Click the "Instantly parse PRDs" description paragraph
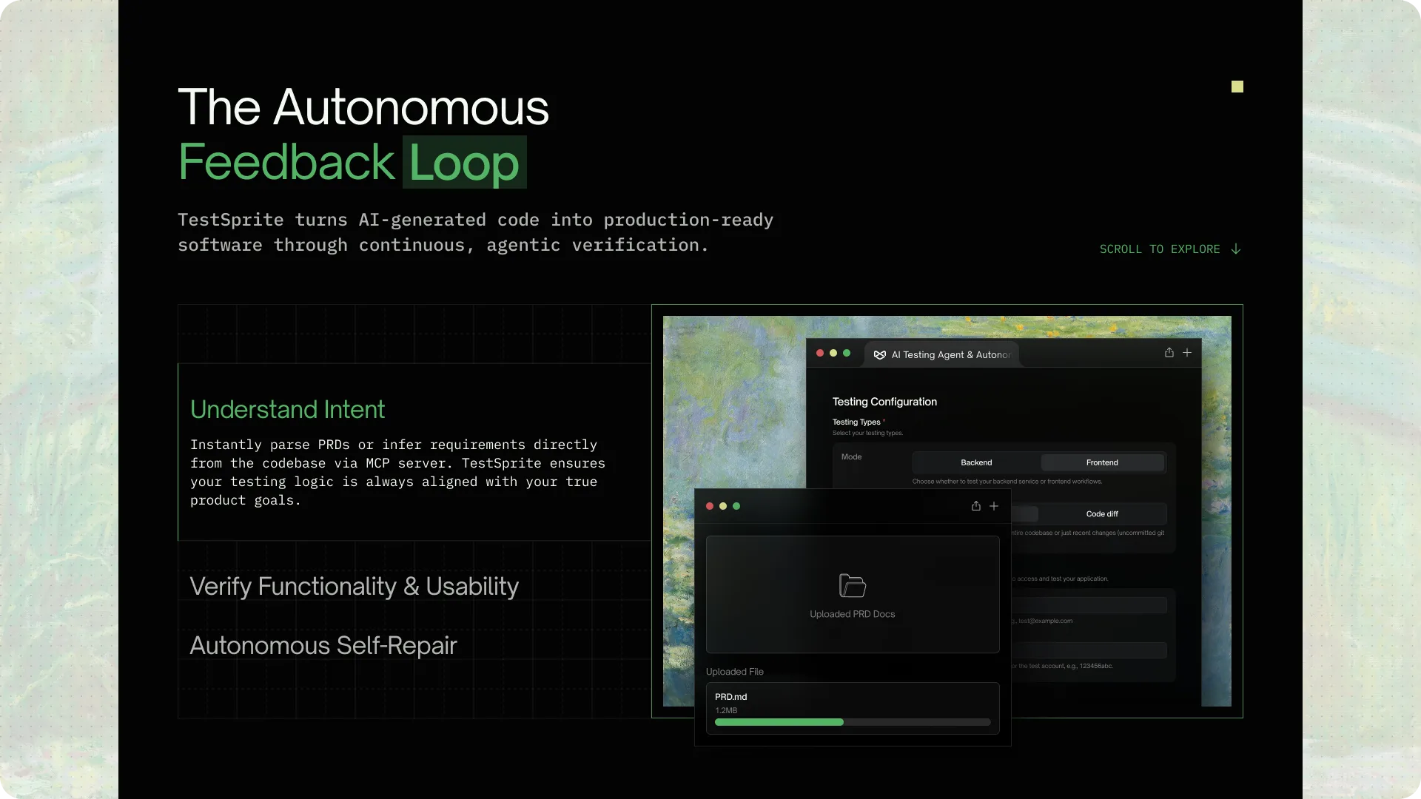1421x799 pixels. pos(397,472)
